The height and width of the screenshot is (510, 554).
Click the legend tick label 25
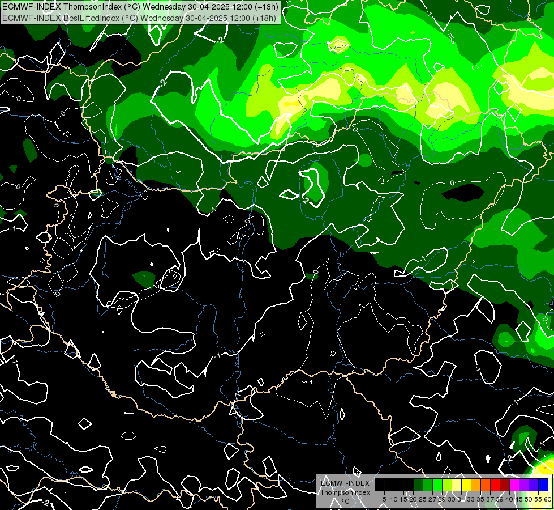point(423,499)
